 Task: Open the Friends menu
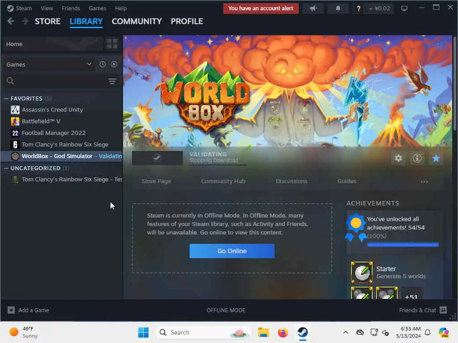(71, 8)
